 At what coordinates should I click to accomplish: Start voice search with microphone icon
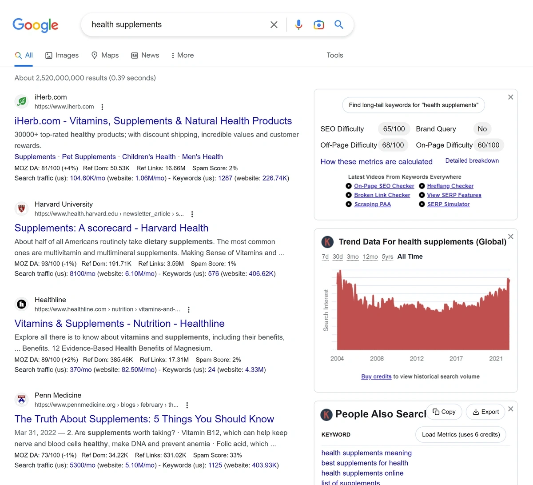(x=299, y=25)
